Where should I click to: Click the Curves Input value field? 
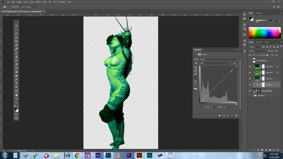tap(213, 107)
